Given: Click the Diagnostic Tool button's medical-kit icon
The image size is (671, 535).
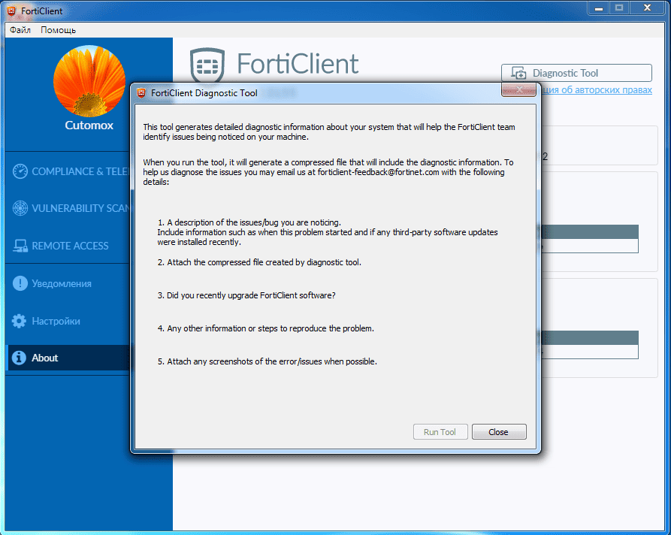Looking at the screenshot, I should [518, 73].
